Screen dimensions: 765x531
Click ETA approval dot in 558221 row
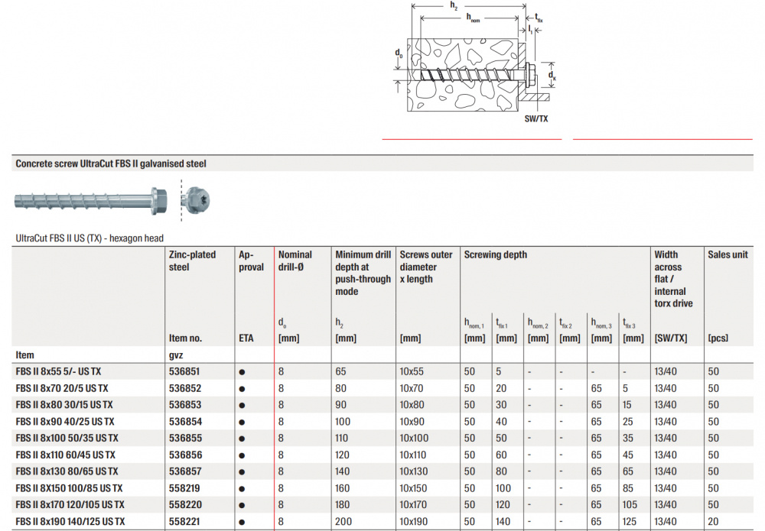242,523
